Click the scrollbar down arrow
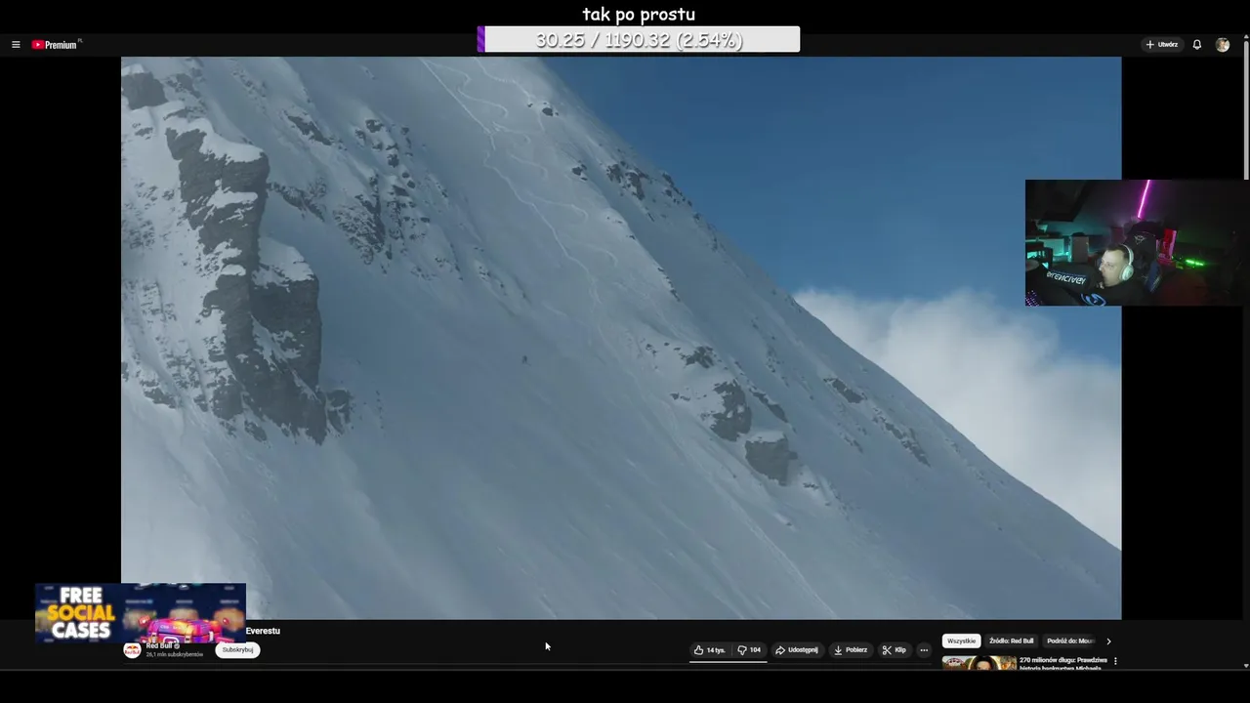Screen dimensions: 1250x703 coord(1245,666)
